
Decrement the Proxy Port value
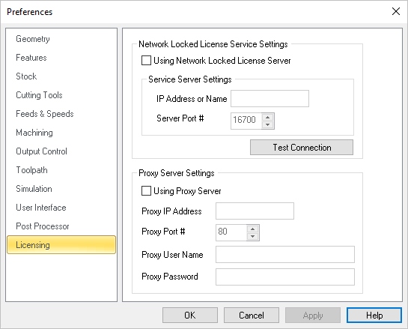tap(252, 237)
